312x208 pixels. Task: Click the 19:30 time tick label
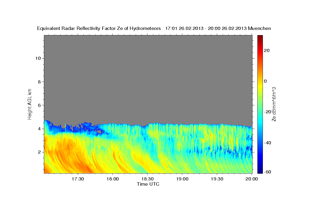[x=217, y=179]
